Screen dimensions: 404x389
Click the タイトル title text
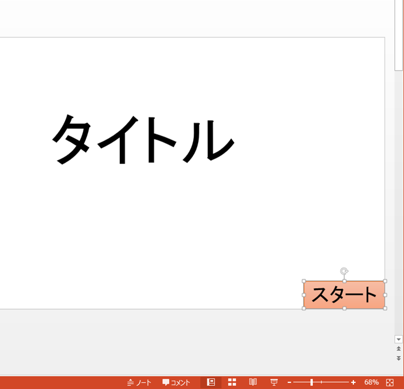click(x=144, y=139)
